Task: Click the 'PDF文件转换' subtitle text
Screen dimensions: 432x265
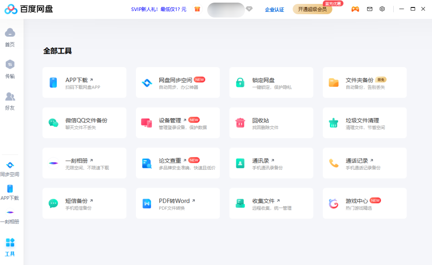Action: (172, 208)
